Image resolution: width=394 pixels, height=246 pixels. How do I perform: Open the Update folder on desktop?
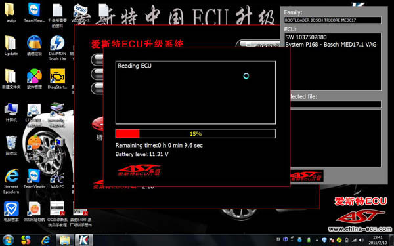[x=11, y=45]
